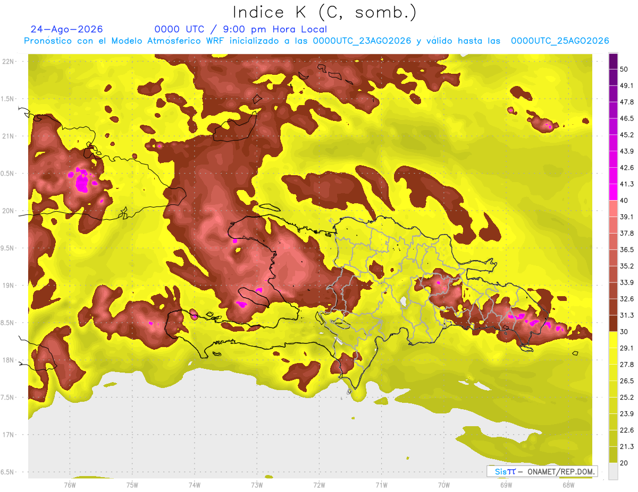Click the colorbar value "47.8"
The image size is (638, 492).
pos(627,102)
